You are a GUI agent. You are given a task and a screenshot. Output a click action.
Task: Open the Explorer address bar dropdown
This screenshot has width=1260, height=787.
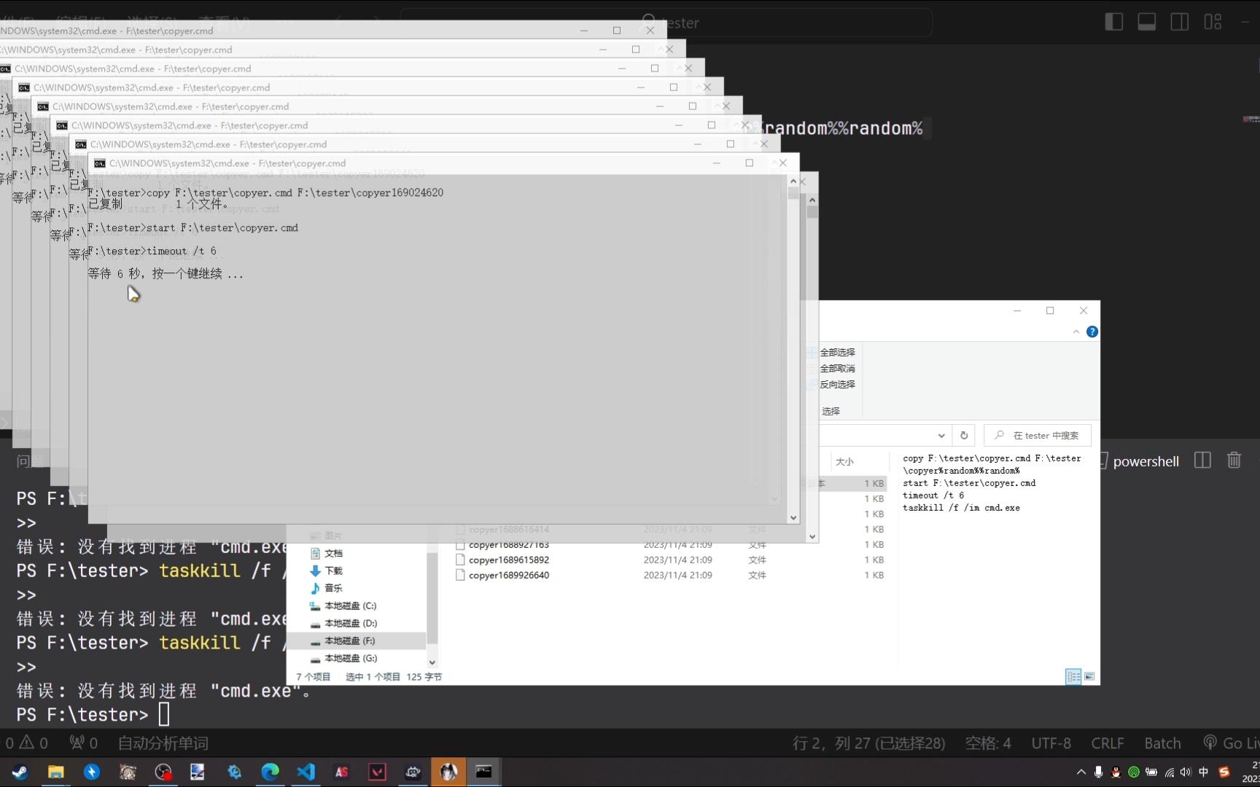pos(941,435)
